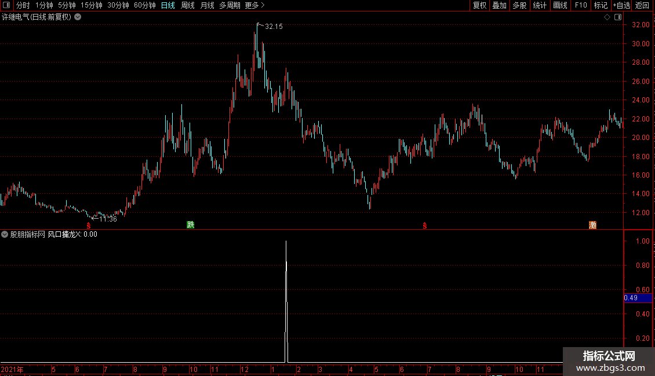Select the green 跌 marker icon
This screenshot has height=376, width=655.
click(191, 224)
